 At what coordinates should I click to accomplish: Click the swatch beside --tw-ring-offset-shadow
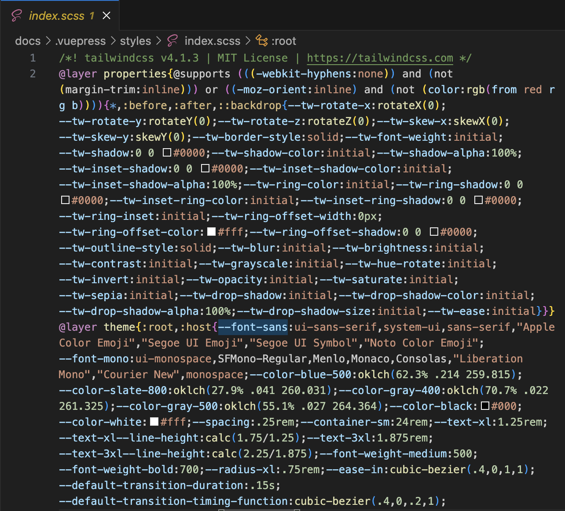pyautogui.click(x=434, y=232)
